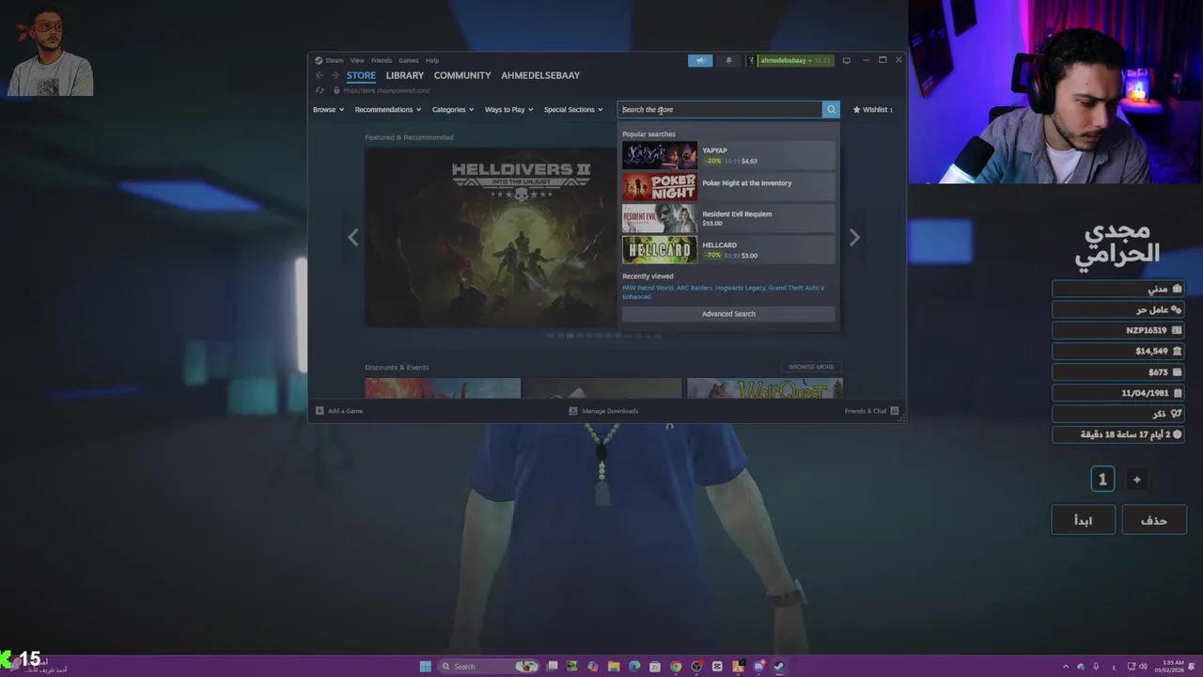Screen dimensions: 1203x677
Task: Focus the Search the store field
Action: pos(720,109)
